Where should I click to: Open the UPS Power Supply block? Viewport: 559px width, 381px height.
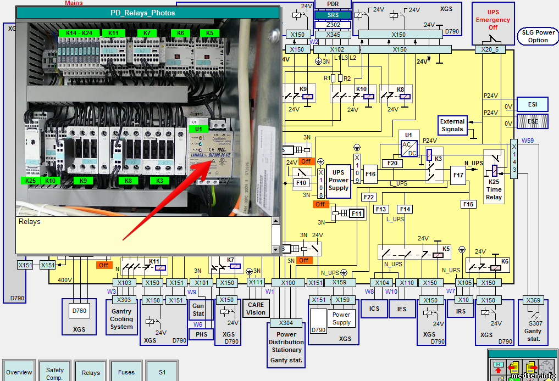tap(338, 180)
